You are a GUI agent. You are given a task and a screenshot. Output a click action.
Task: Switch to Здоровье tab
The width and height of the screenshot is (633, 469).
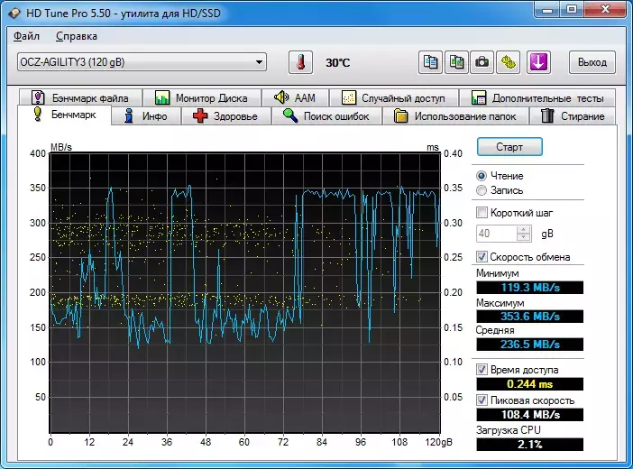coord(226,116)
